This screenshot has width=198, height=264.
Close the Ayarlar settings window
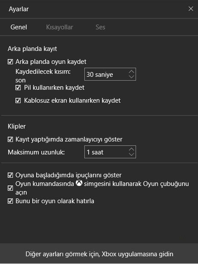pos(191,9)
